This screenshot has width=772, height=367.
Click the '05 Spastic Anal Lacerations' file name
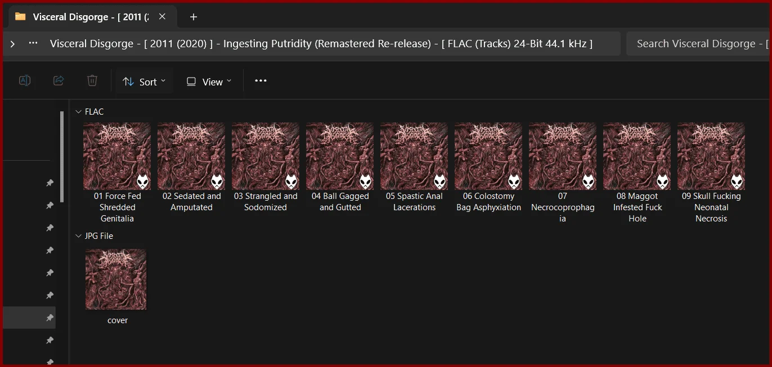point(414,202)
